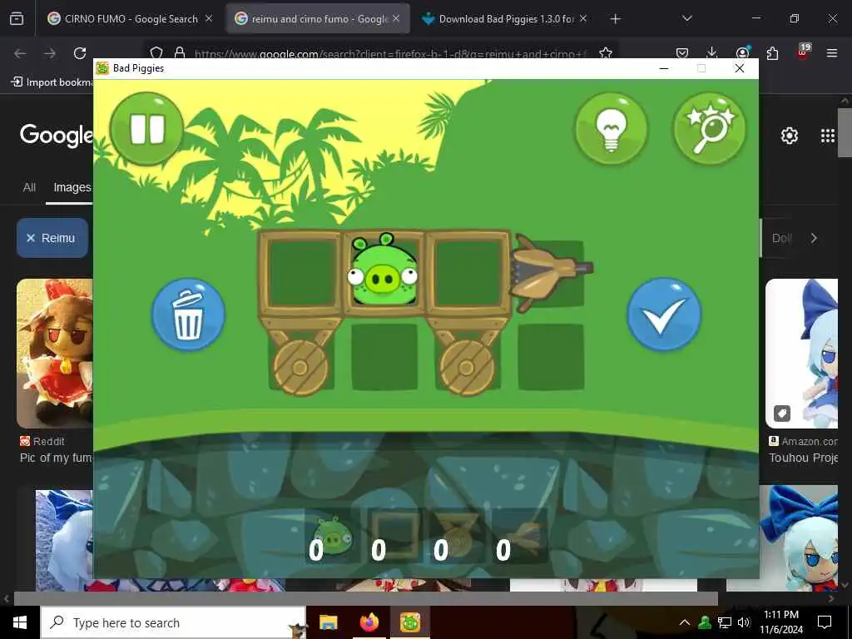Open Firefox extensions puzzle icon
Image resolution: width=852 pixels, height=639 pixels.
pos(772,53)
